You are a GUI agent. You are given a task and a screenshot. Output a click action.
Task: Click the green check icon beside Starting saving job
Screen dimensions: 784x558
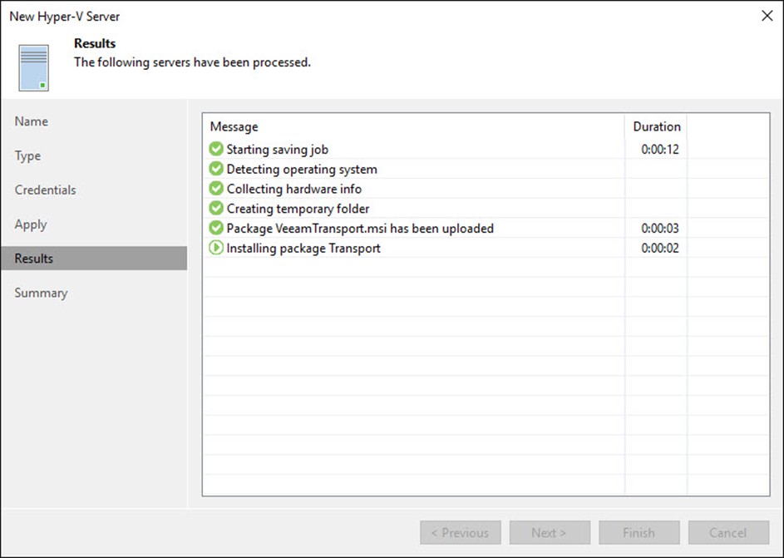click(216, 149)
